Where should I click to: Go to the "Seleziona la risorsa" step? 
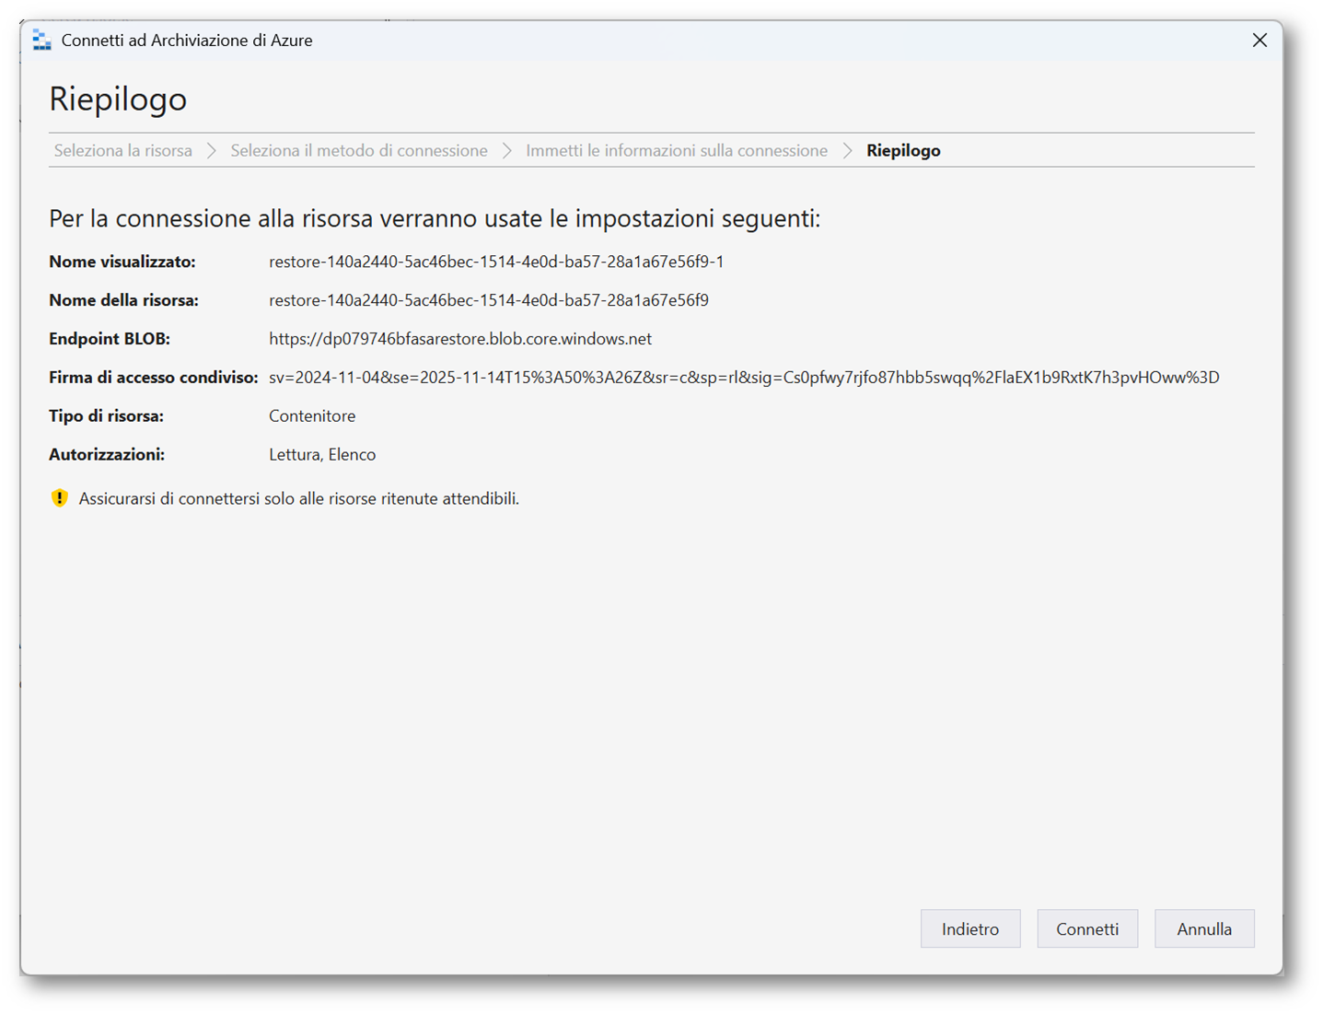tap(122, 151)
